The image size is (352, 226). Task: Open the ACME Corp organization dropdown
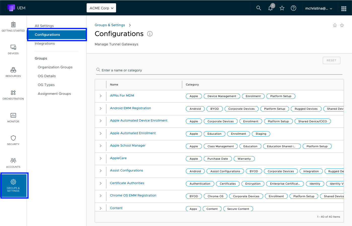pyautogui.click(x=101, y=8)
